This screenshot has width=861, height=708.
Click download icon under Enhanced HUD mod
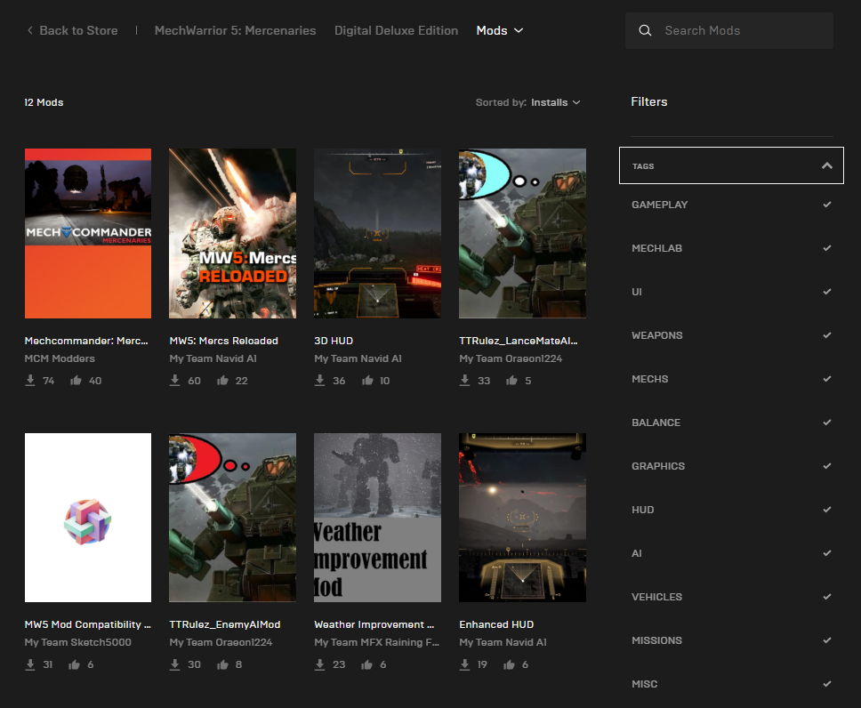464,664
